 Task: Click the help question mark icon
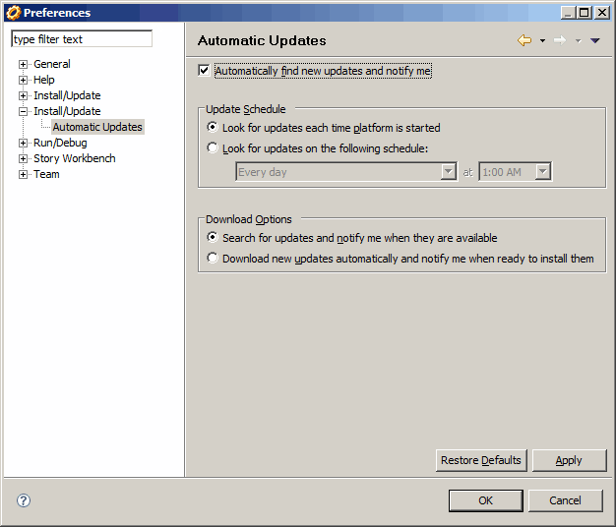coord(24,500)
